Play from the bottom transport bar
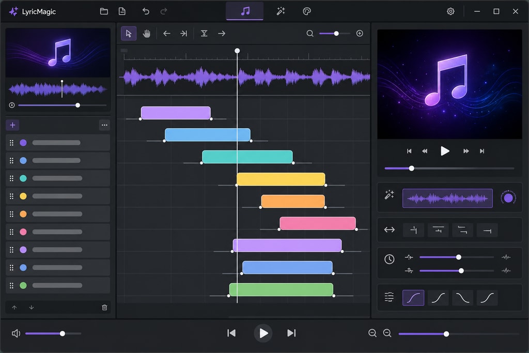Image resolution: width=529 pixels, height=353 pixels. click(x=263, y=333)
